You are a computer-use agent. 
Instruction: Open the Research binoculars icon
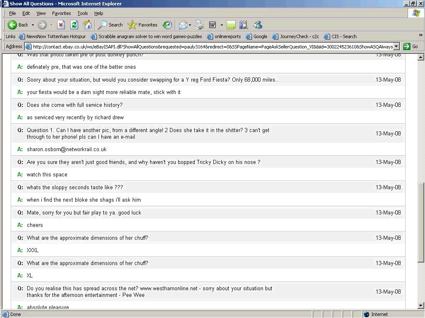(x=244, y=25)
